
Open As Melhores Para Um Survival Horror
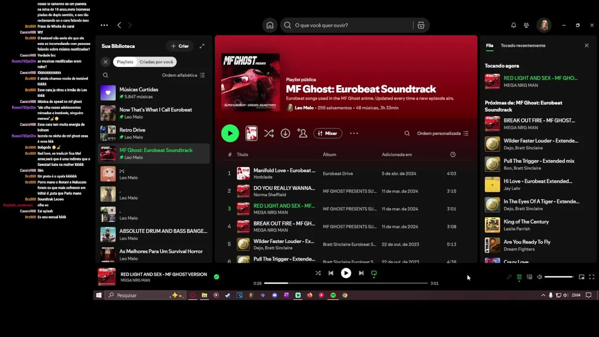click(153, 255)
